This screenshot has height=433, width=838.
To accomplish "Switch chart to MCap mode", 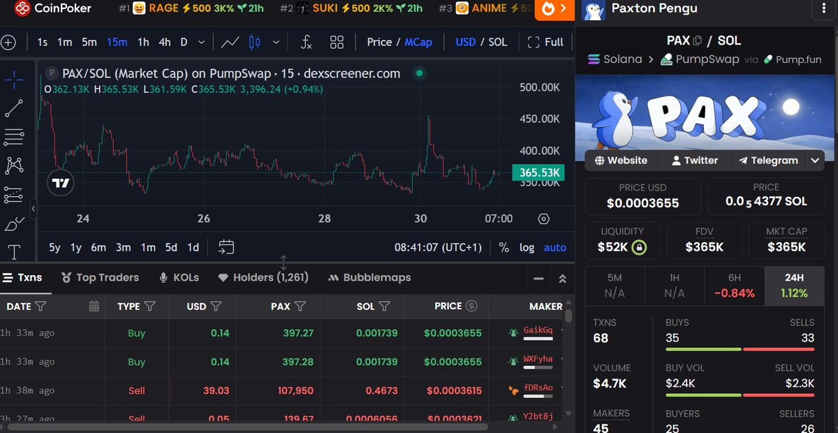I will pos(418,42).
